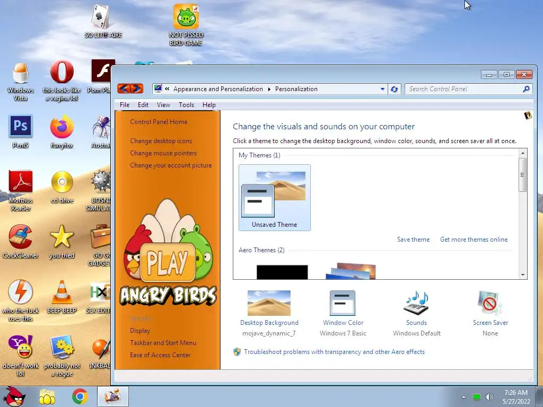
Task: Open the Help menu
Action: point(209,105)
